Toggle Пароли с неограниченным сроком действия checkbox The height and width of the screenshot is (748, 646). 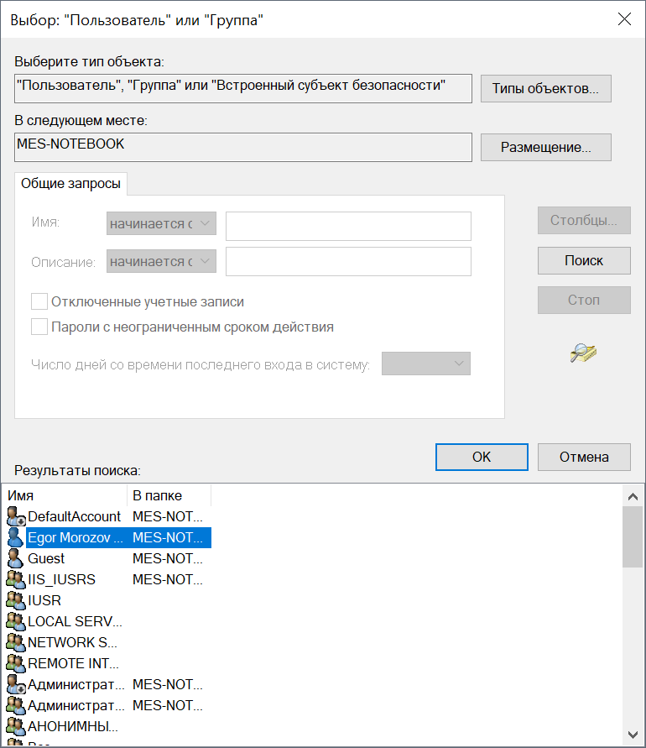click(39, 327)
